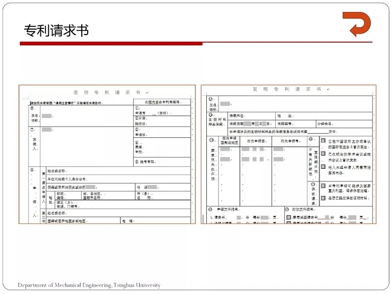
Task: Click the invention name field in left form
Action: (87, 116)
